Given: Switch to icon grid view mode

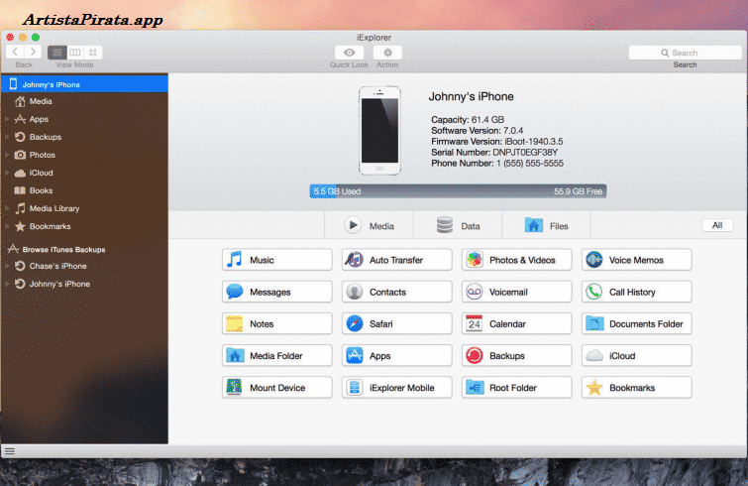Looking at the screenshot, I should (x=93, y=52).
